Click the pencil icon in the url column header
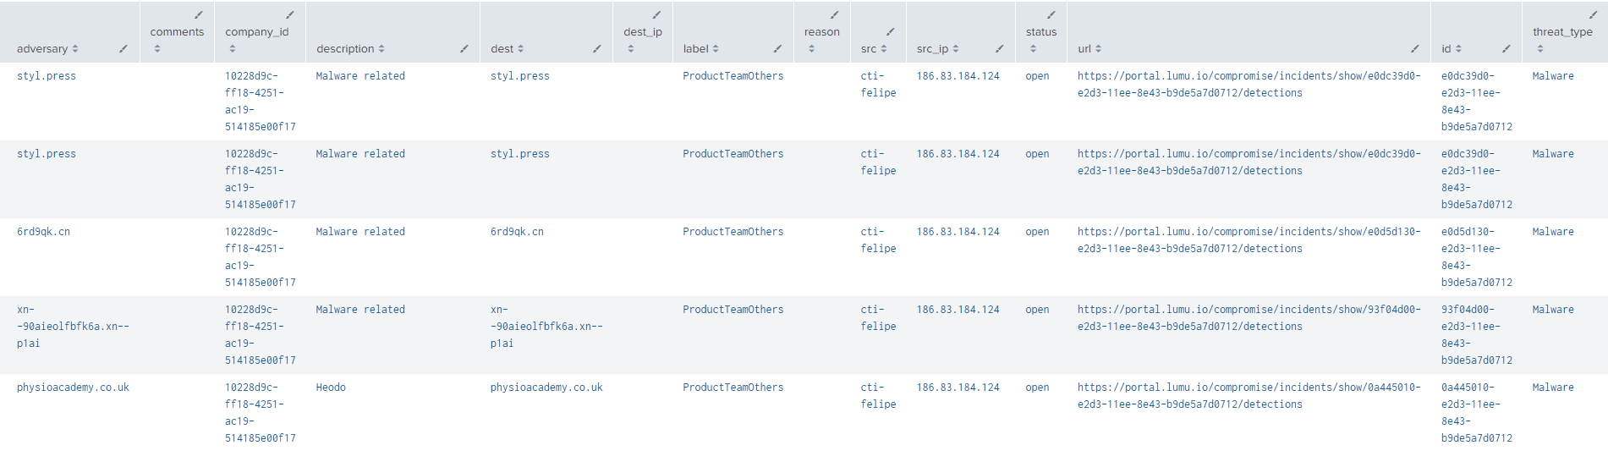1608x451 pixels. tap(1415, 49)
